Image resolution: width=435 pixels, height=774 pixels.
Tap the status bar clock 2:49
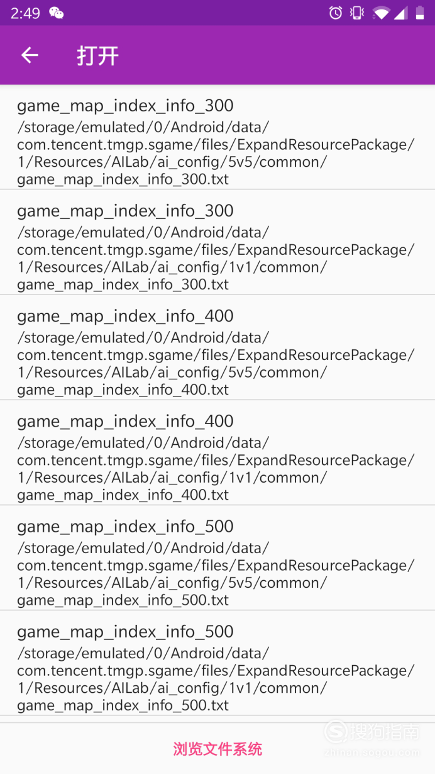coord(25,13)
